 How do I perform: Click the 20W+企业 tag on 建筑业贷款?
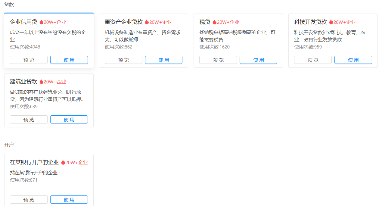click(55, 82)
